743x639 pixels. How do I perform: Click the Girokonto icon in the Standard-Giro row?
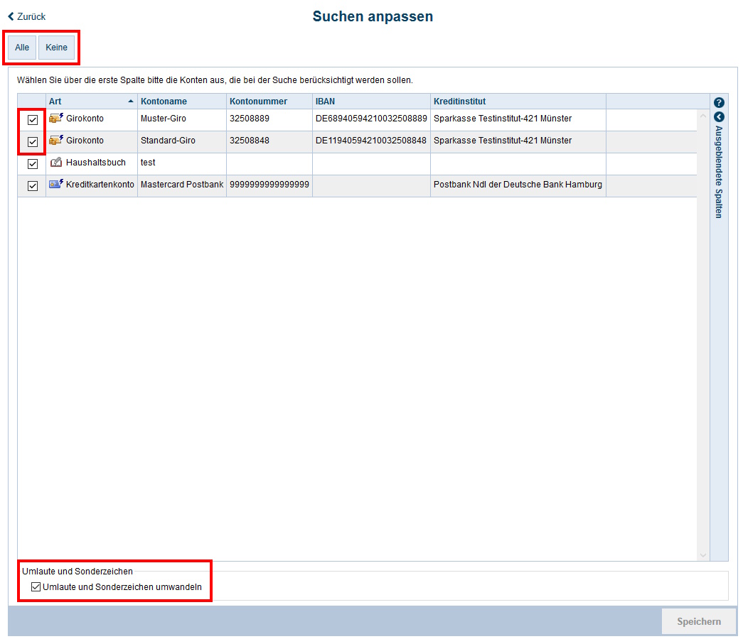pos(56,140)
